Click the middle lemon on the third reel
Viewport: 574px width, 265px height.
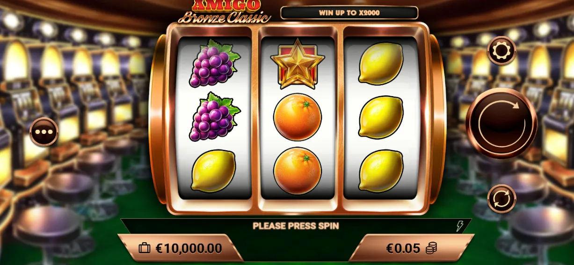(381, 117)
